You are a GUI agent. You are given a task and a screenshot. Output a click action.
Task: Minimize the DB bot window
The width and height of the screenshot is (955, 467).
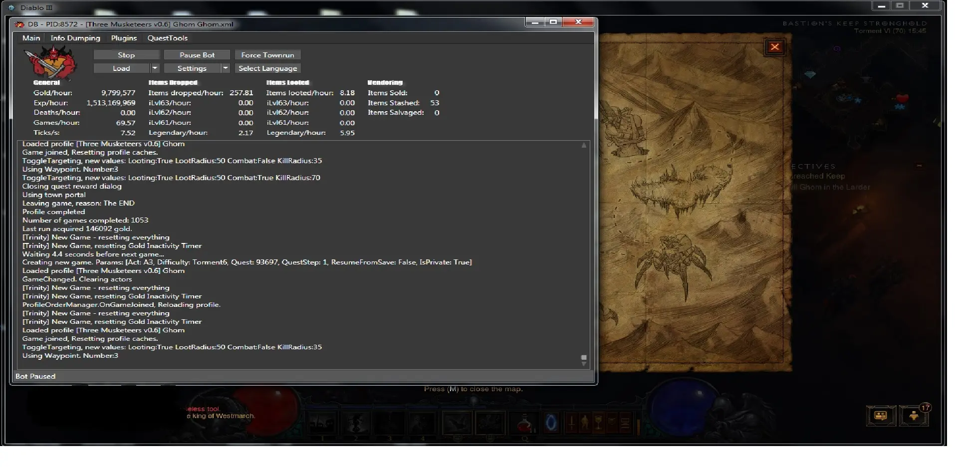(534, 22)
